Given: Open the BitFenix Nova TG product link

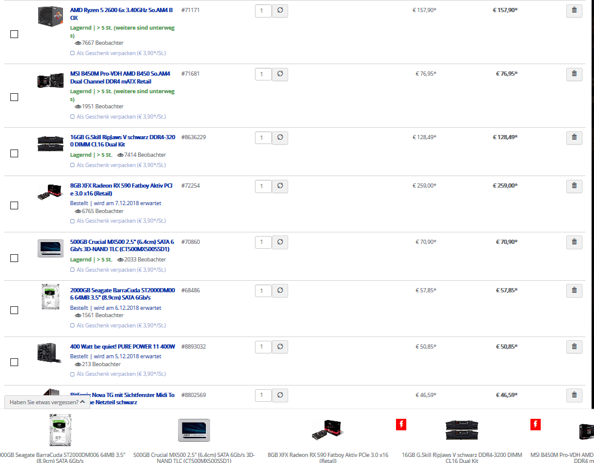Looking at the screenshot, I should pos(122,399).
